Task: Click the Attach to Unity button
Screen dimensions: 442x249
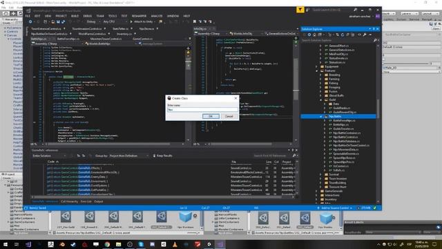Action: (x=142, y=21)
